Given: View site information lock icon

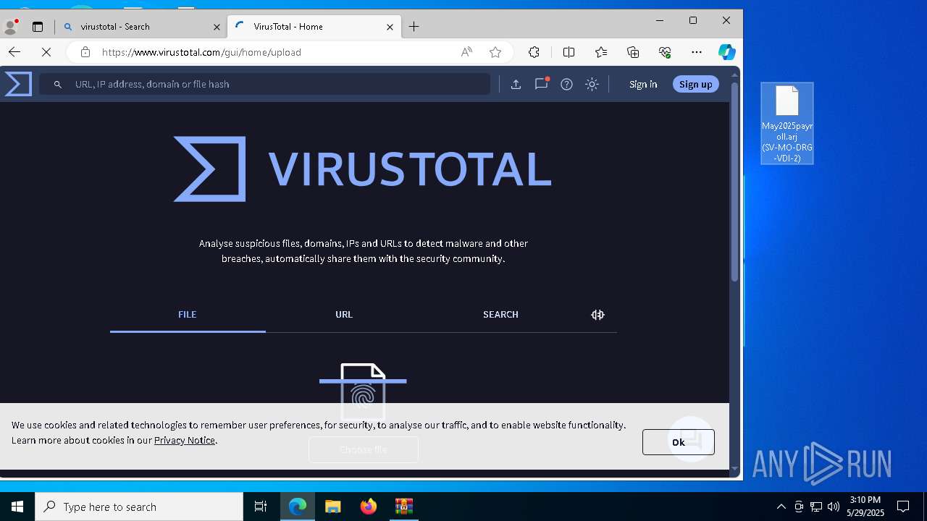Looking at the screenshot, I should click(85, 52).
